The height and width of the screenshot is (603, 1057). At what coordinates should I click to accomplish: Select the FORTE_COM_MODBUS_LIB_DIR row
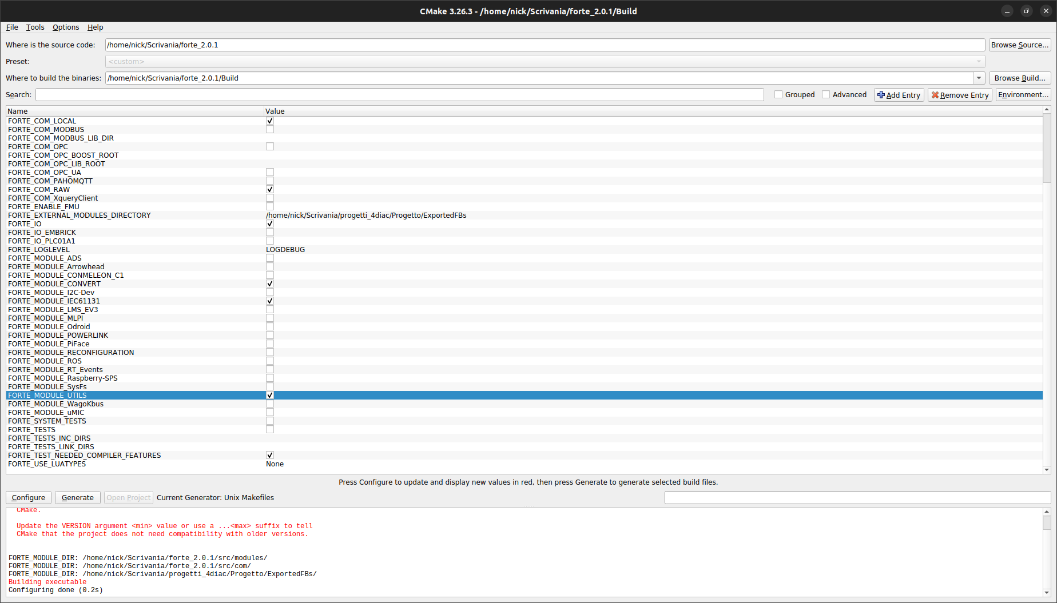click(524, 138)
